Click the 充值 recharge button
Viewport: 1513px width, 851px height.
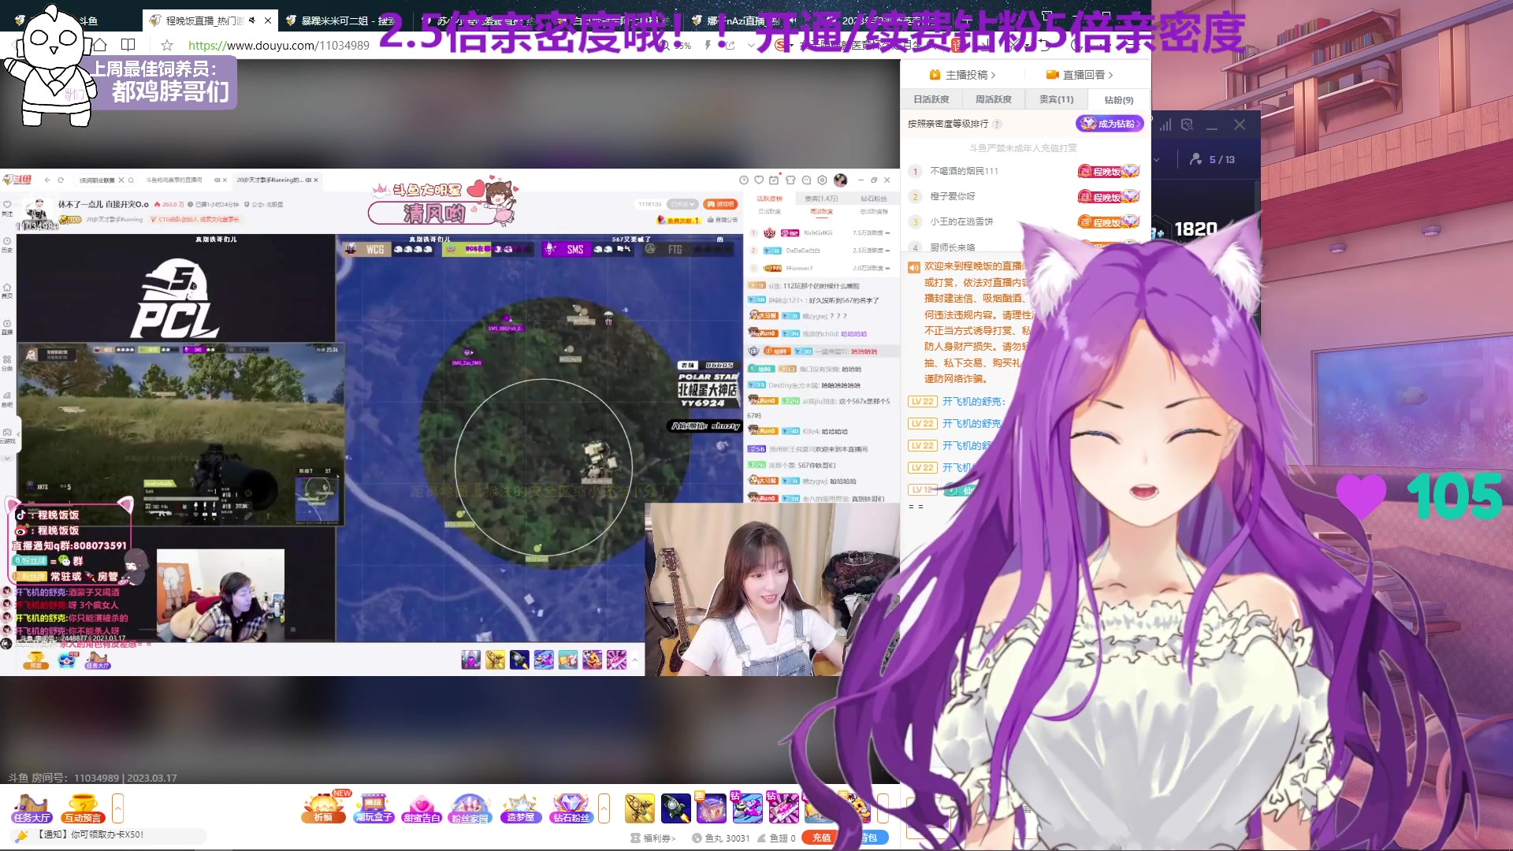pyautogui.click(x=821, y=838)
